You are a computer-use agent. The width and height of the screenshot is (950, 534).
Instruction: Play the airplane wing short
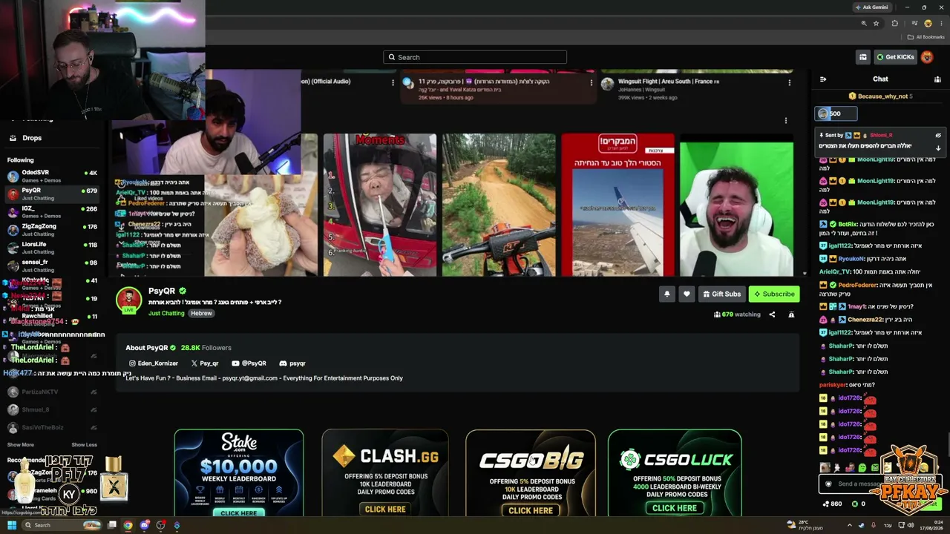617,205
